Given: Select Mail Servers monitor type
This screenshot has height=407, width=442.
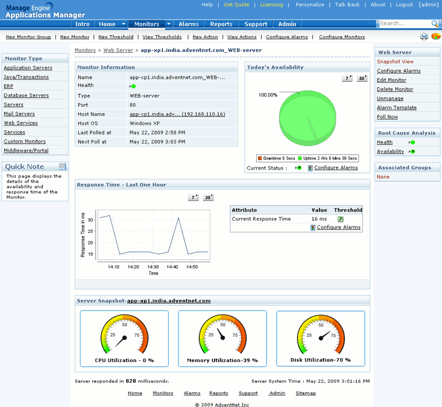Looking at the screenshot, I should 19,114.
